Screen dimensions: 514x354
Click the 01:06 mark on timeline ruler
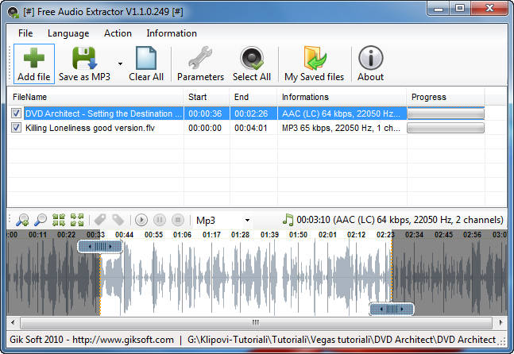[182, 234]
